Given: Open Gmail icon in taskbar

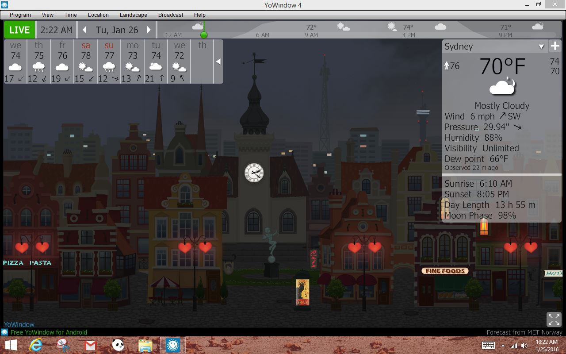Looking at the screenshot, I should [91, 345].
